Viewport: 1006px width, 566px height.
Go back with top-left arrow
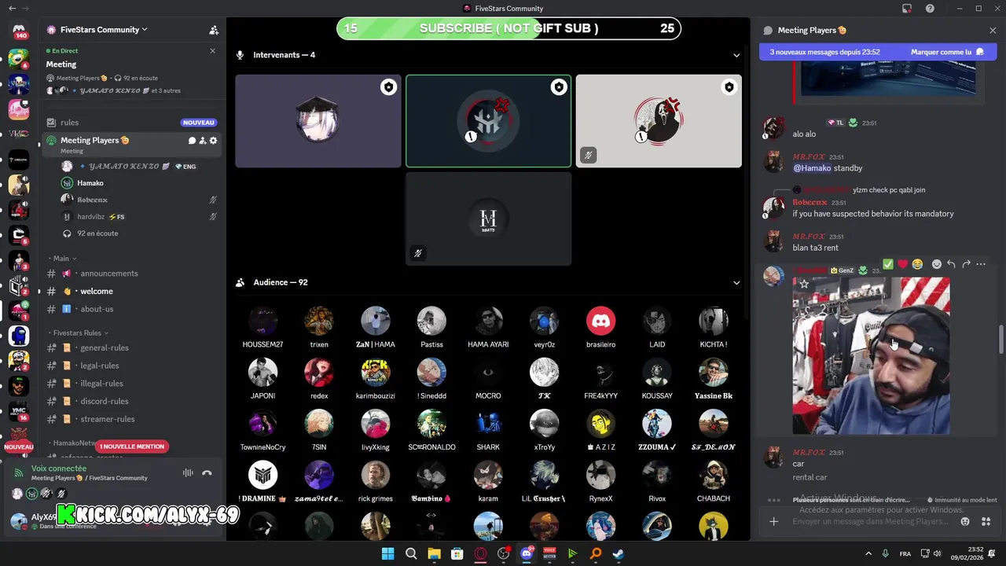point(12,9)
